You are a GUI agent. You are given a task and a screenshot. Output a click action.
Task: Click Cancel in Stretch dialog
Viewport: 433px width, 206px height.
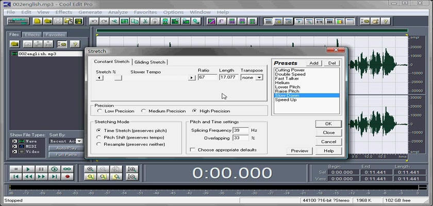328,142
